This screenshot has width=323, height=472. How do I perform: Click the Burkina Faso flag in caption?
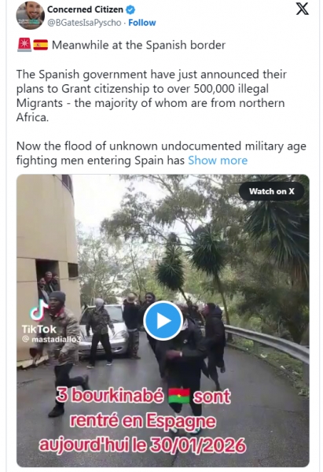pos(178,396)
